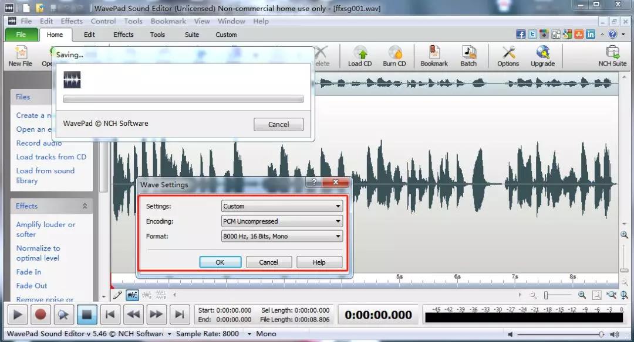Share via the Twitter icon
The width and height of the screenshot is (634, 342).
pos(532,35)
